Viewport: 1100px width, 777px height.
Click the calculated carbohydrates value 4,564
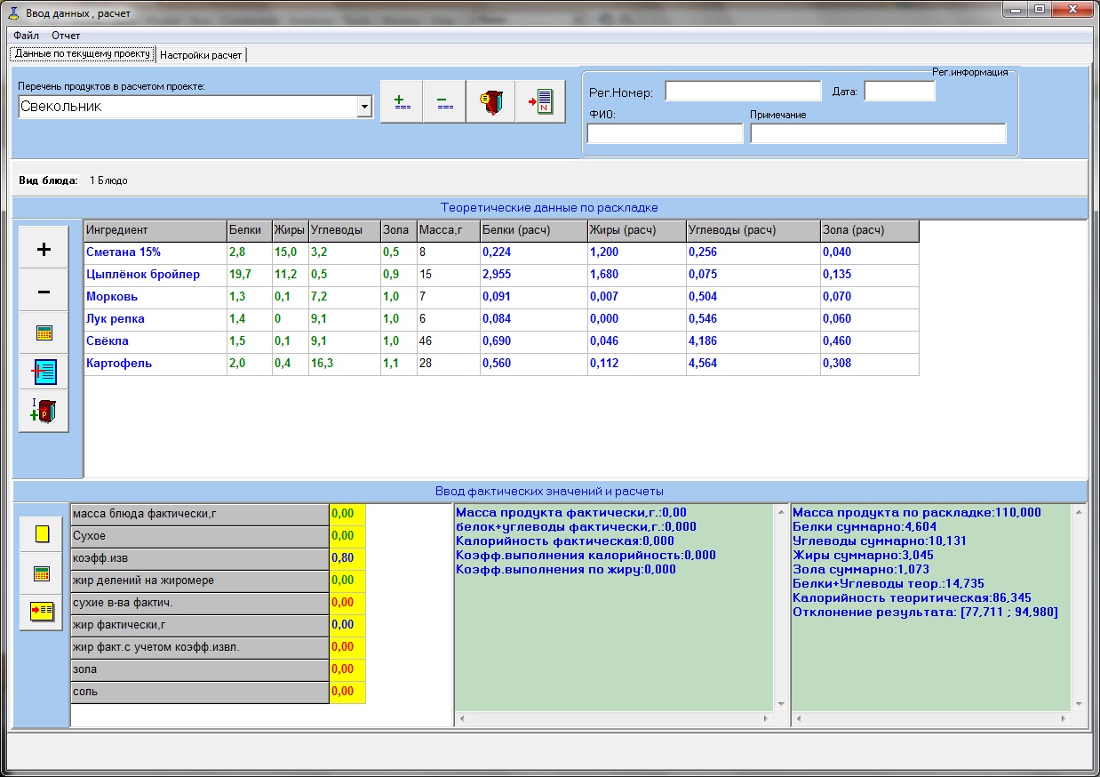point(753,364)
